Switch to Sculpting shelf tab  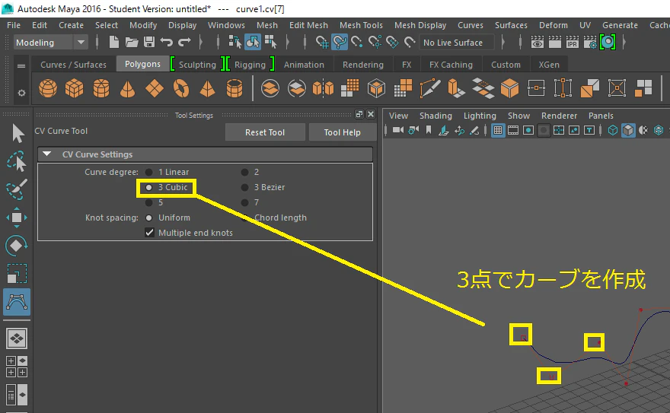197,65
